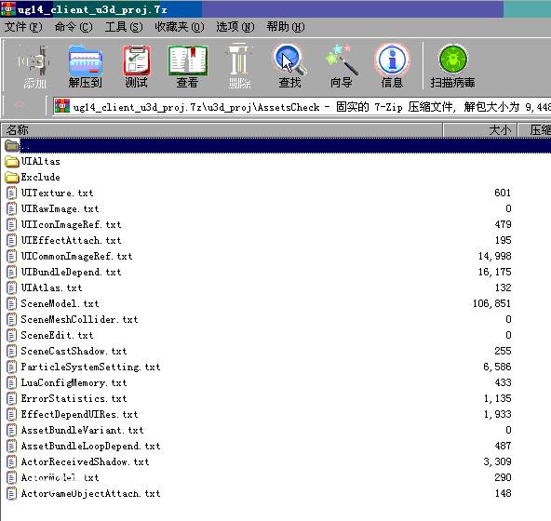The width and height of the screenshot is (551, 521).
Task: Click the file icon of AssetBundleVariant.txt
Action: (x=11, y=430)
